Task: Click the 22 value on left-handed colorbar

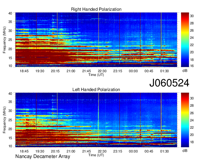Action: click(192, 128)
